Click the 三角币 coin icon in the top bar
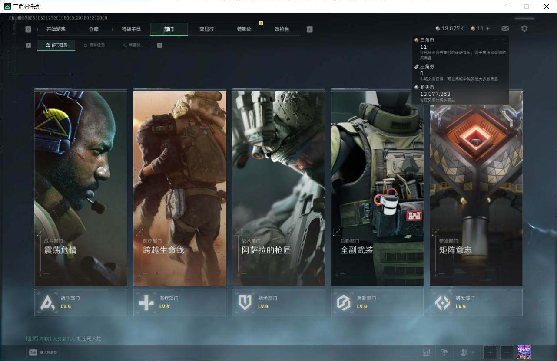This screenshot has width=557, height=361. click(x=473, y=29)
